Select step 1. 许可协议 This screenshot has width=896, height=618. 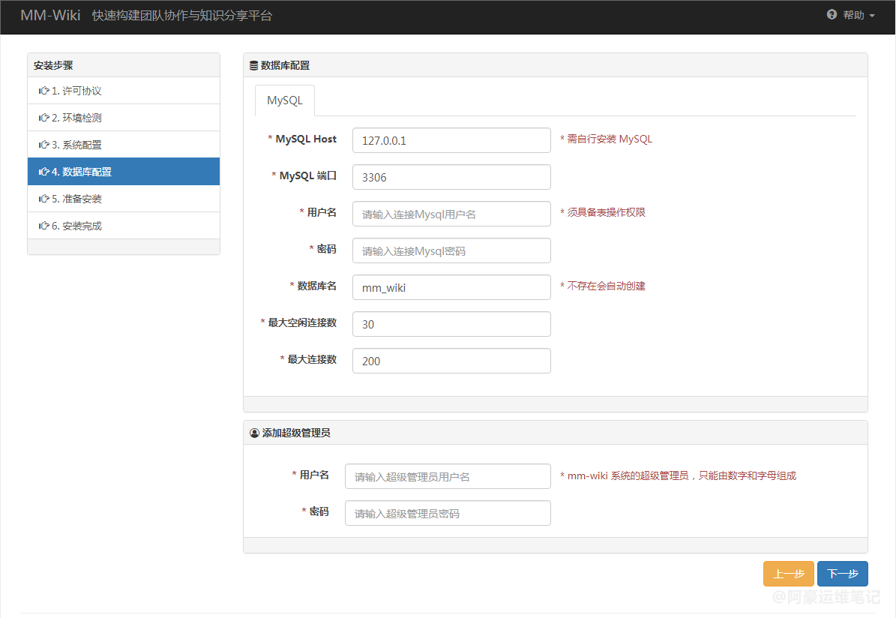click(x=124, y=91)
